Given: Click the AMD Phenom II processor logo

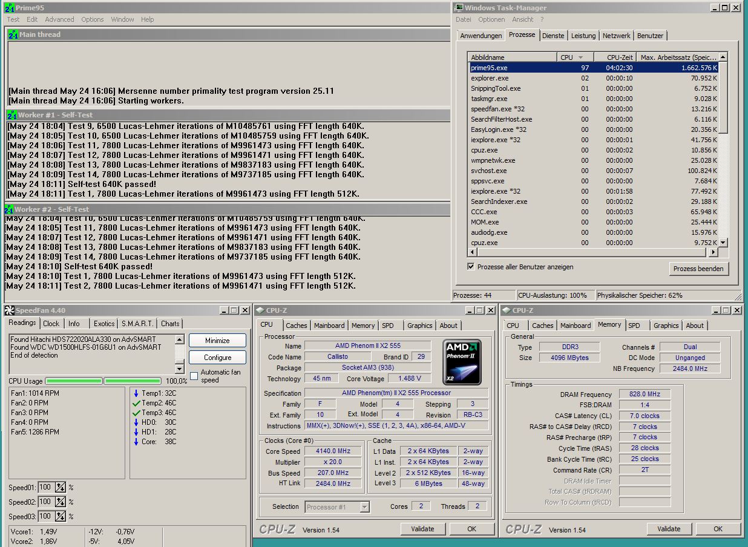Looking at the screenshot, I should click(462, 362).
